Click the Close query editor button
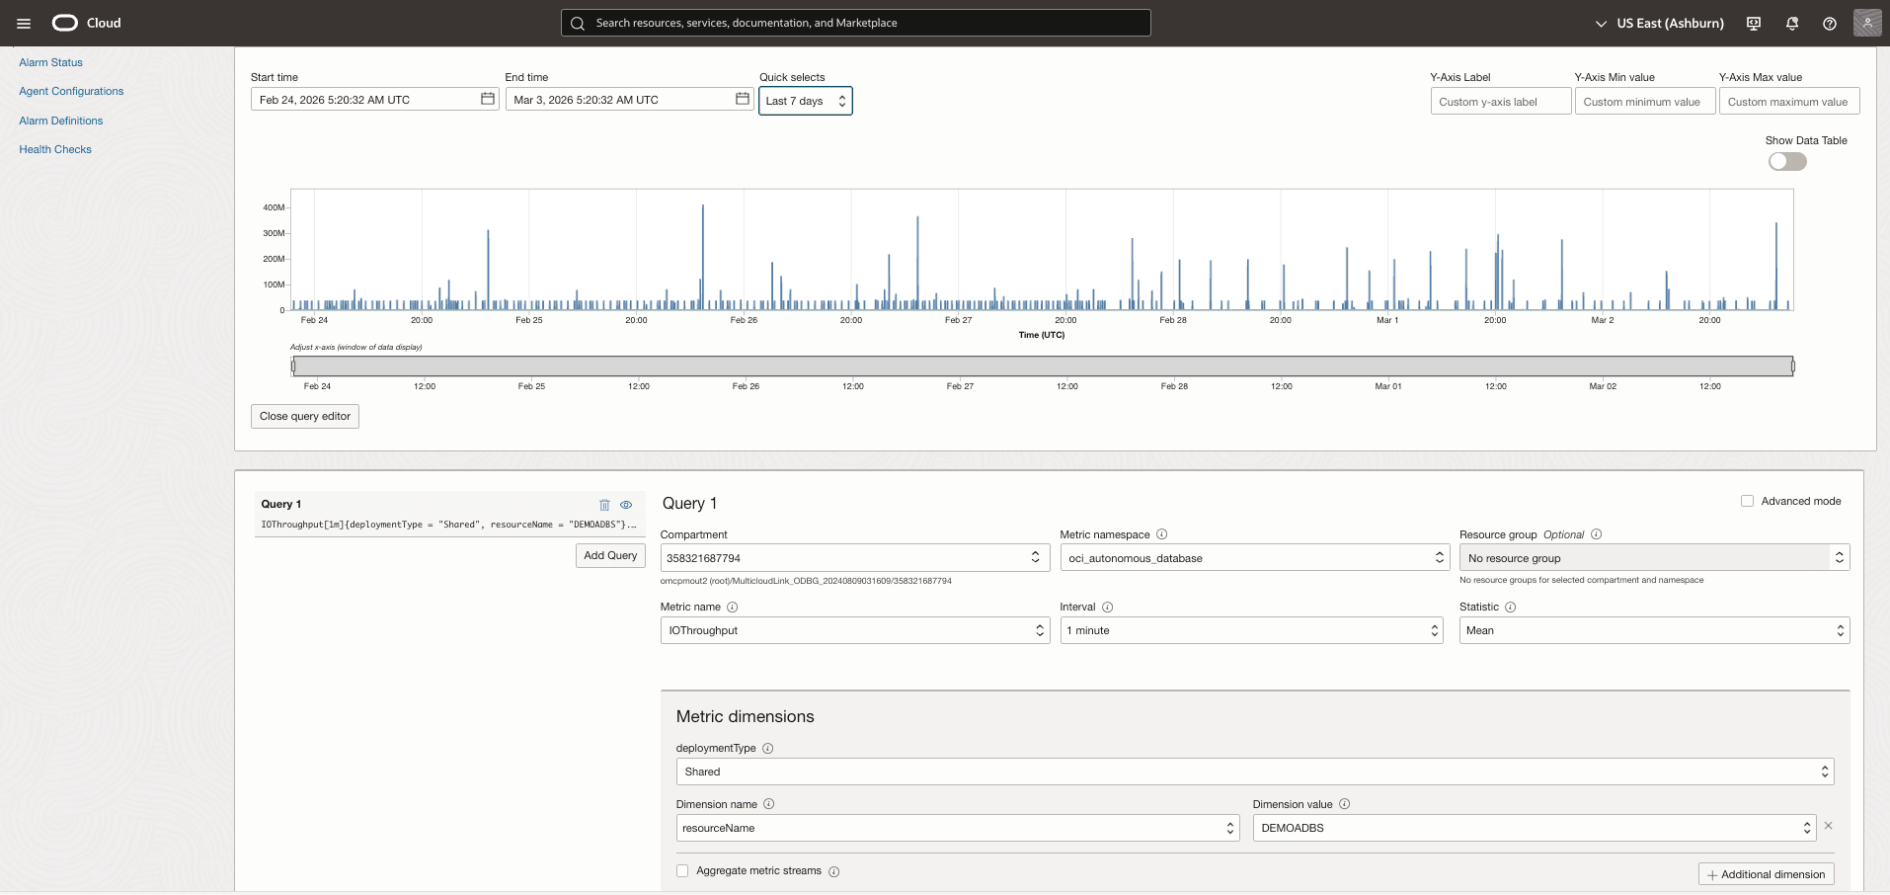This screenshot has height=895, width=1890. 303,416
